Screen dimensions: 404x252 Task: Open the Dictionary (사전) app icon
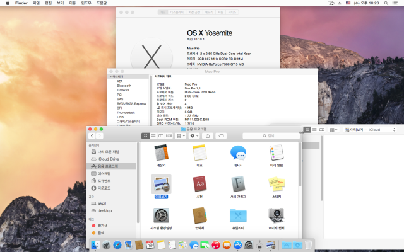[199, 184]
